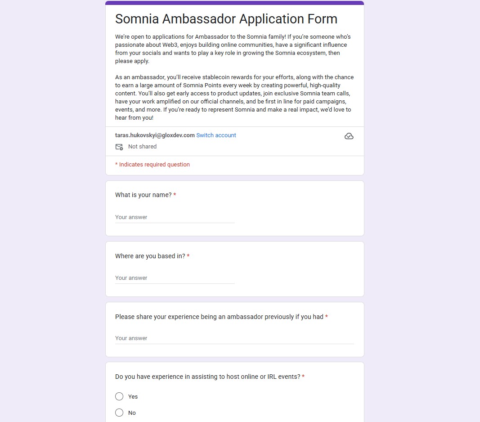Click the red asterisk beside name question
480x422 pixels.
tap(175, 195)
